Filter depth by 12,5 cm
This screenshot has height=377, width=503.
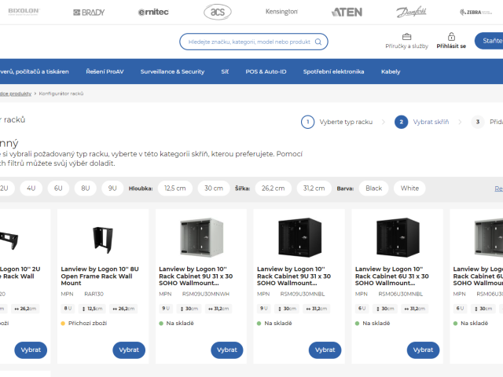tap(175, 188)
